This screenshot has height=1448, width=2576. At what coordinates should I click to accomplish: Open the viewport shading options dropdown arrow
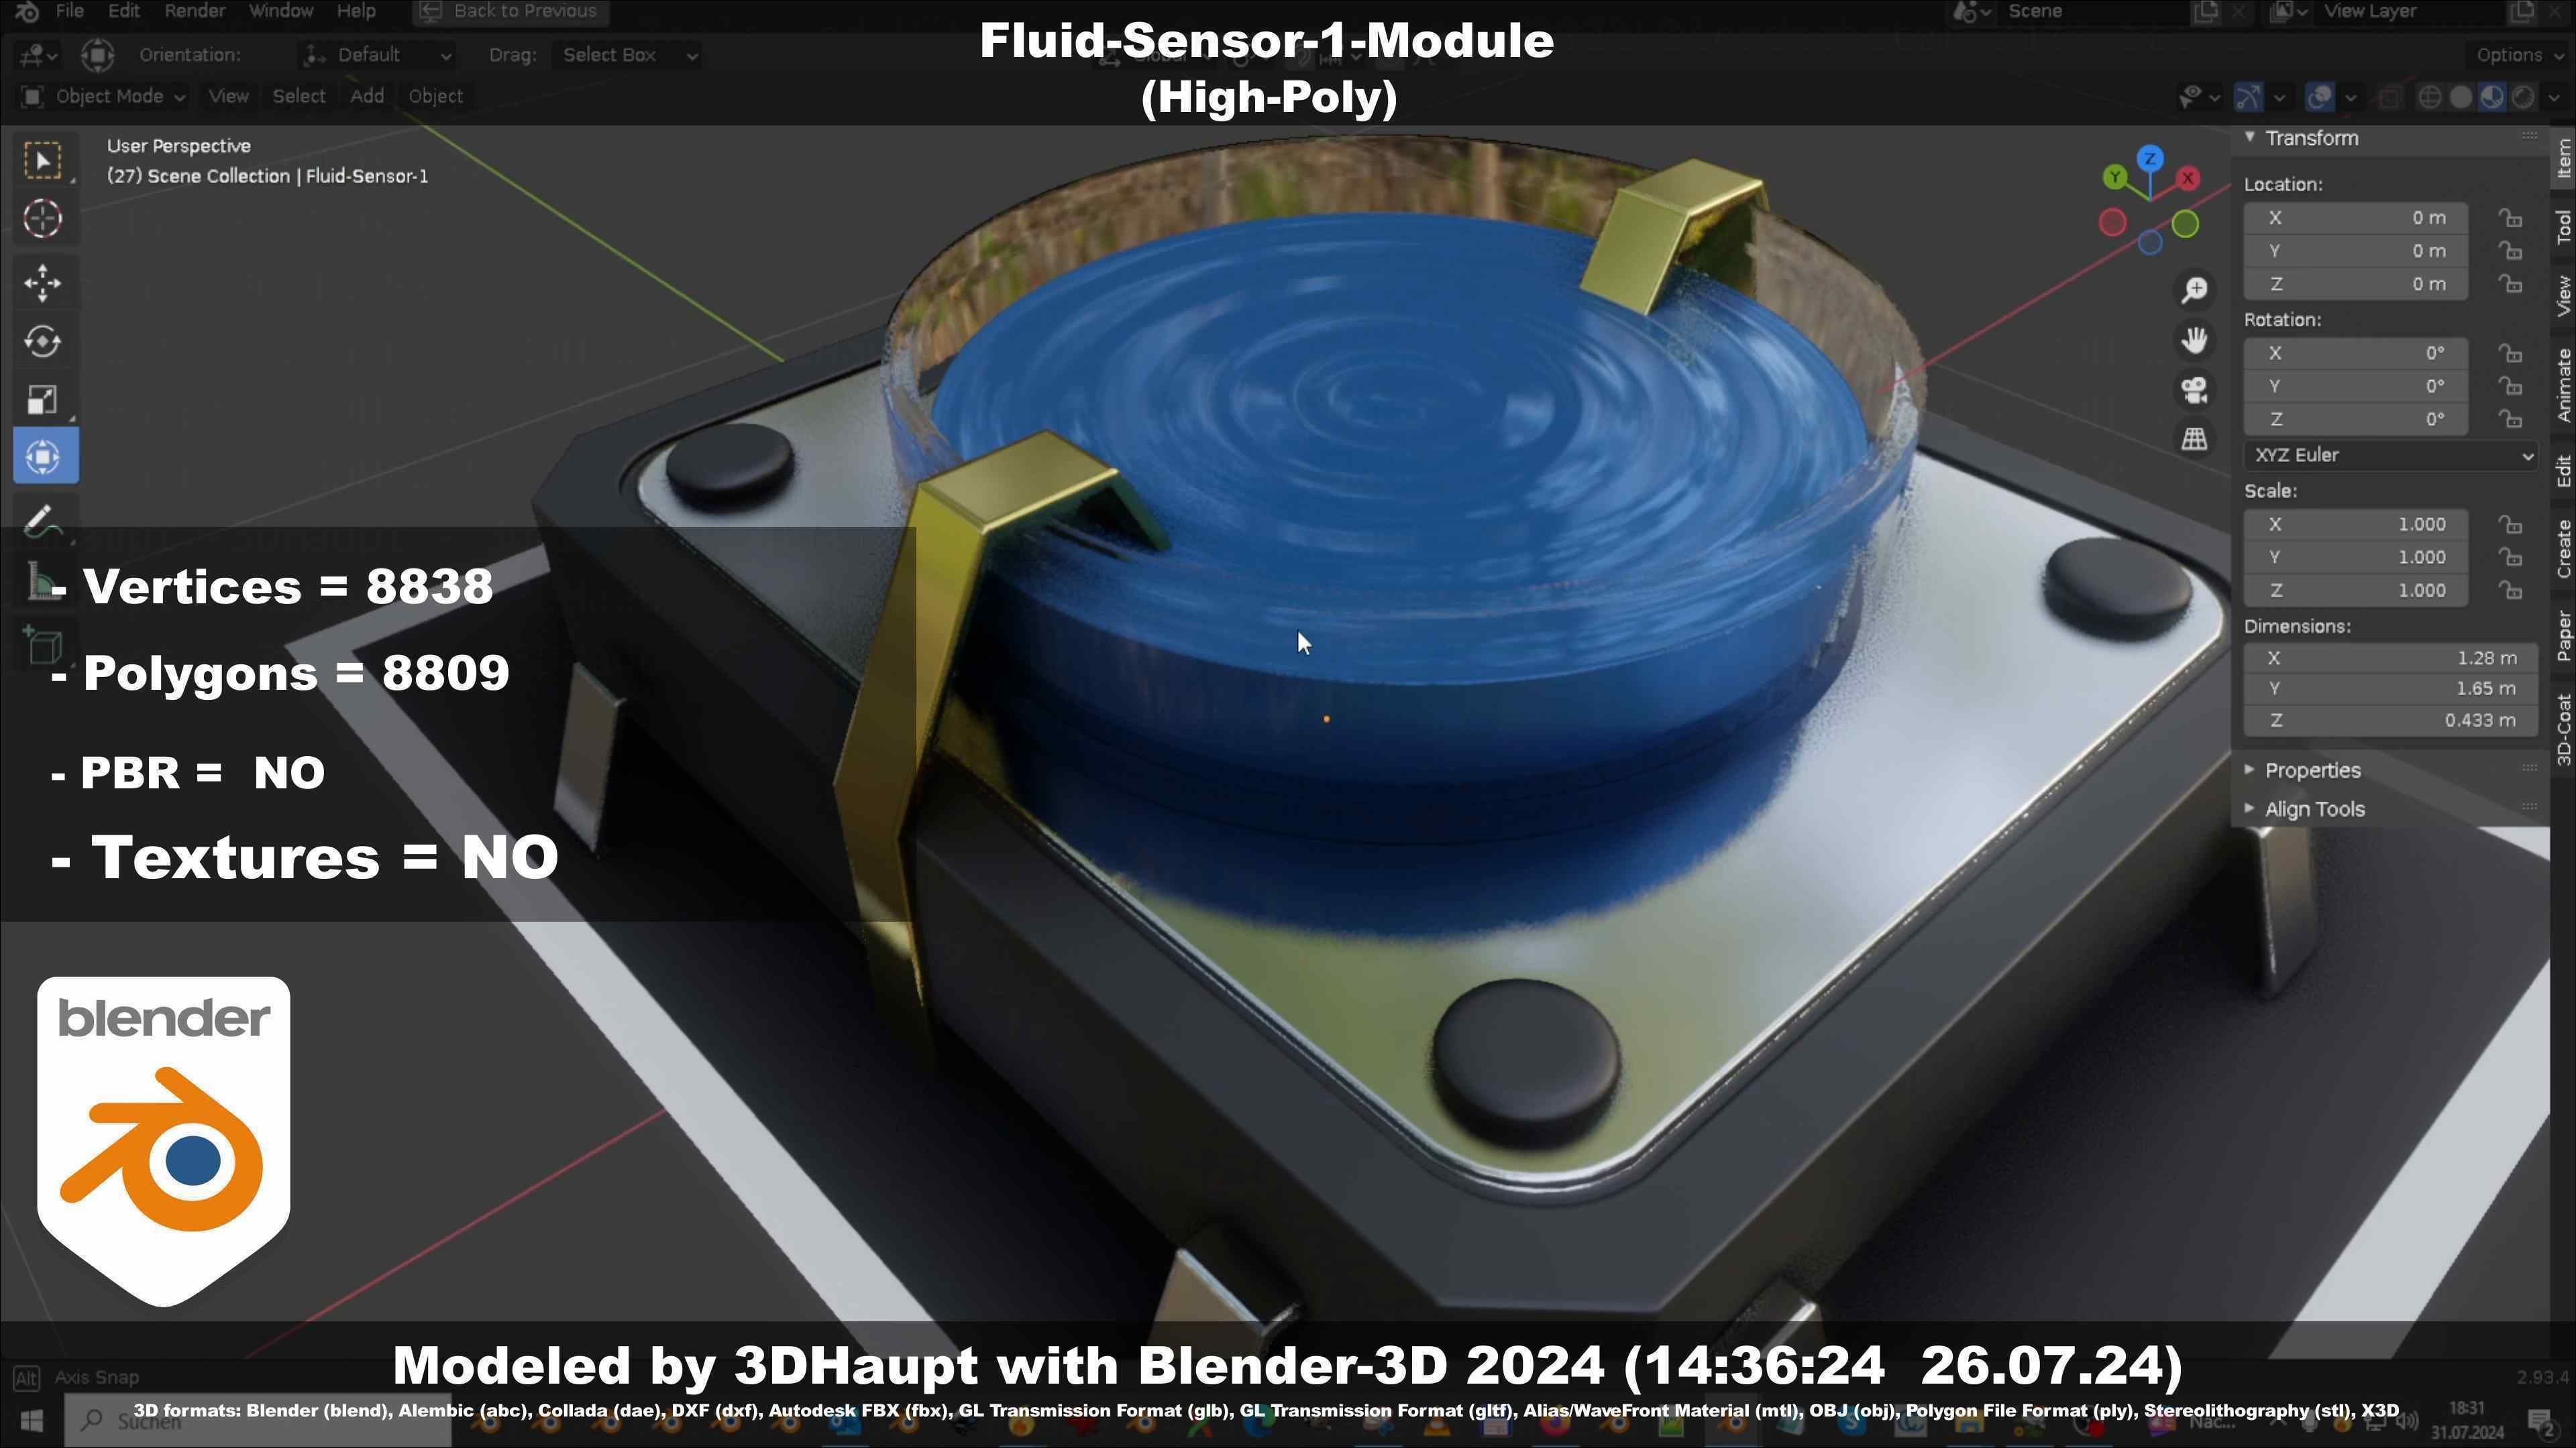tap(2553, 97)
